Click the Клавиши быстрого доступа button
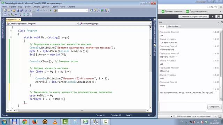Image resolution: width=223 pixels, height=125 pixels. click(193, 17)
